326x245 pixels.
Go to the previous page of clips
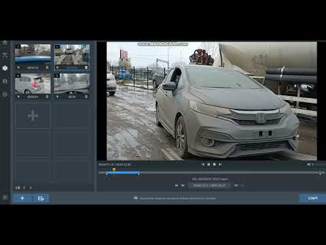24,188
